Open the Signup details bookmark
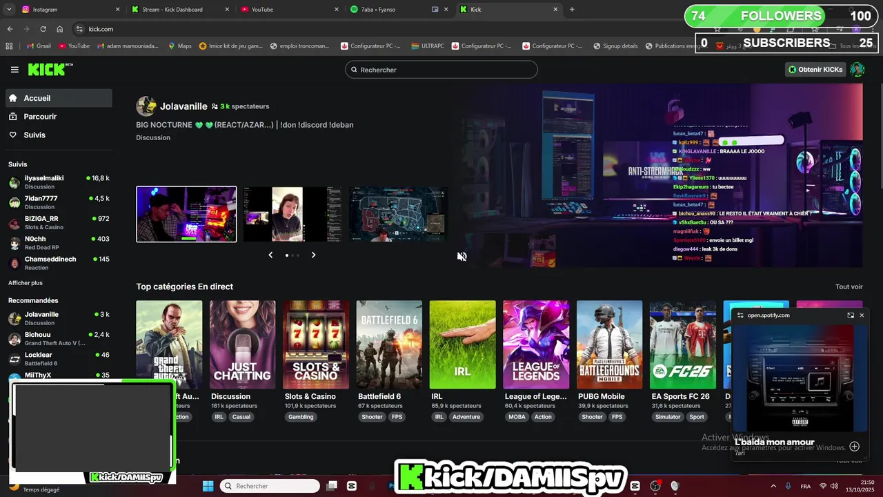The image size is (883, 497). coord(615,46)
